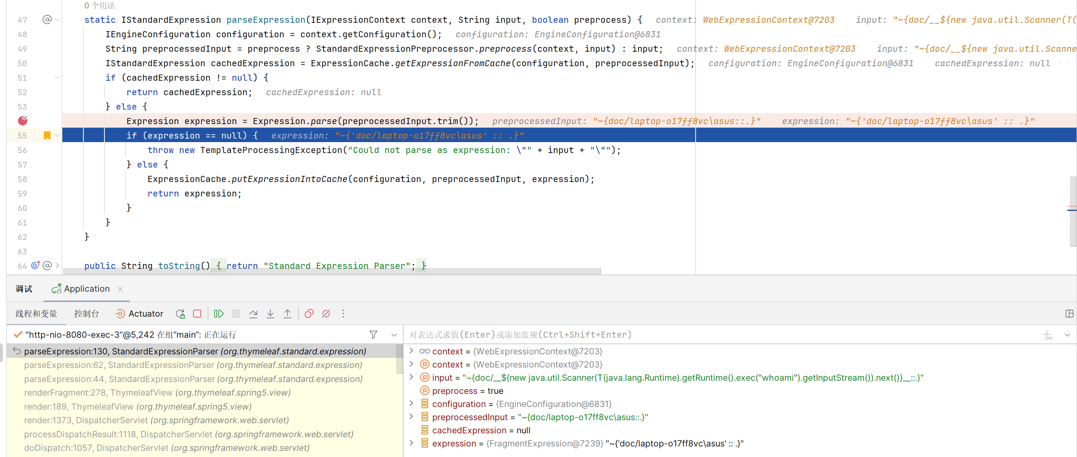Click the override gutter icon on line 64
The width and height of the screenshot is (1077, 457).
(36, 265)
